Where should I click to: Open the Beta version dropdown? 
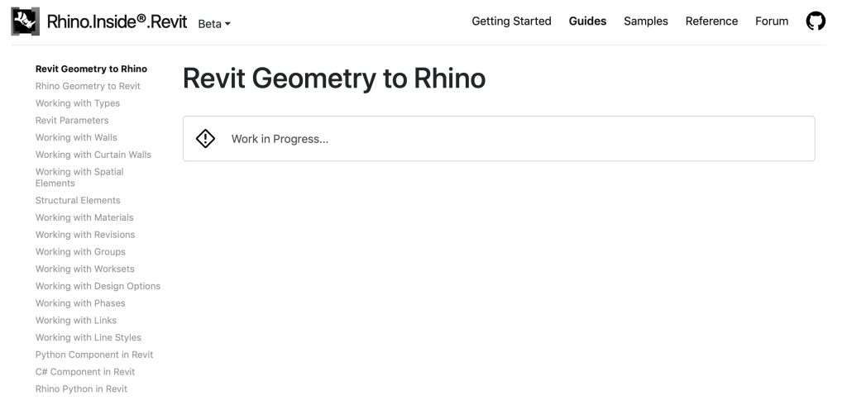[x=214, y=24]
